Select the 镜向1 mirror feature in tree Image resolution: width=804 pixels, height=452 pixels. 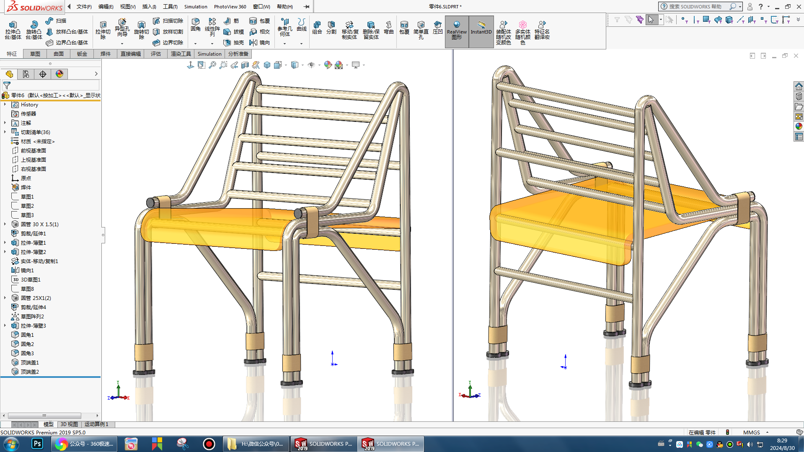tap(27, 270)
